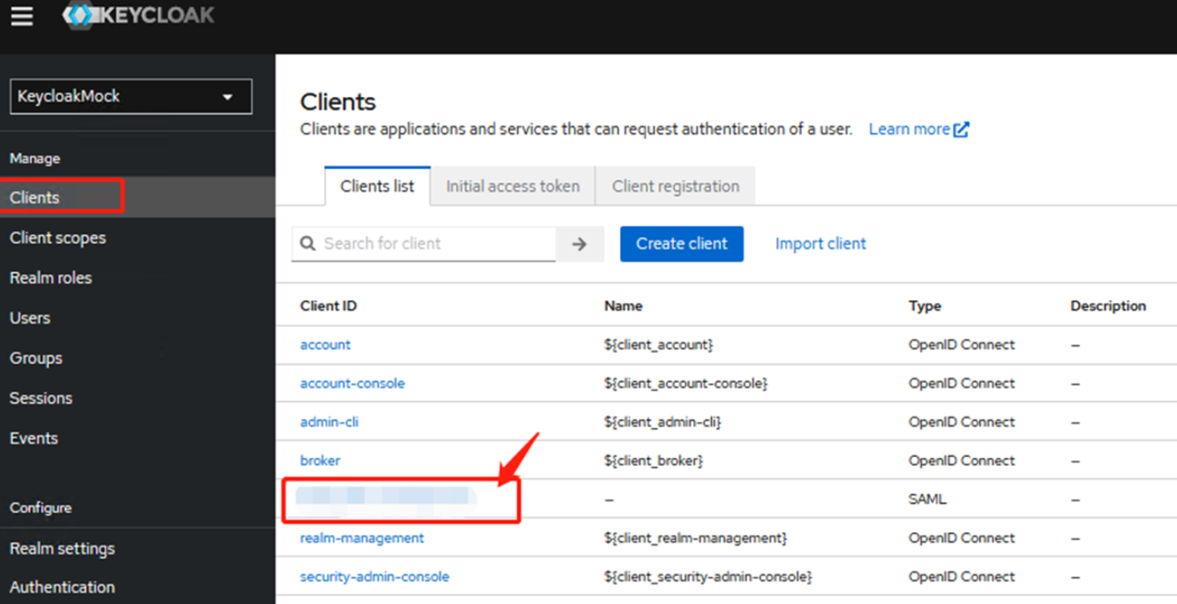
Task: Open the Client registration tab
Action: 674,186
